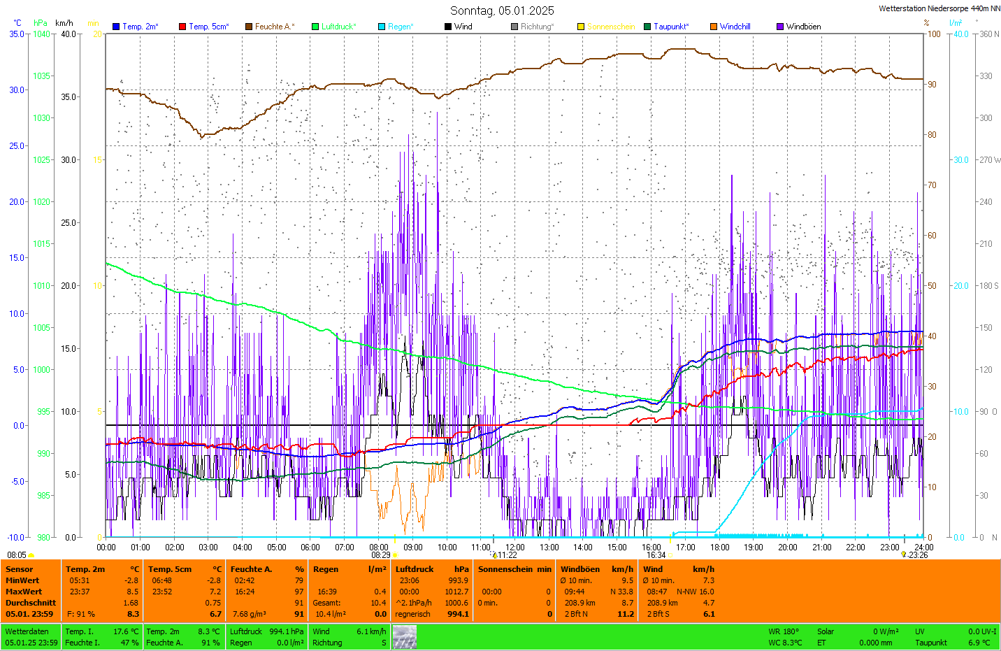
Task: Click the Windböen column header in the table
Action: pos(580,569)
